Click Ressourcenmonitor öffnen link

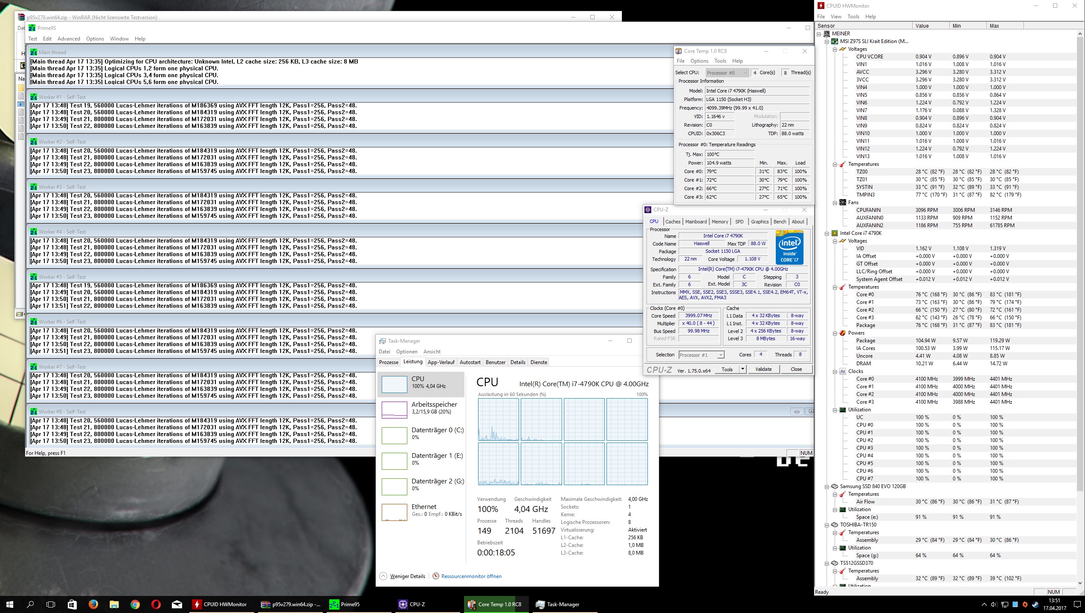point(471,576)
